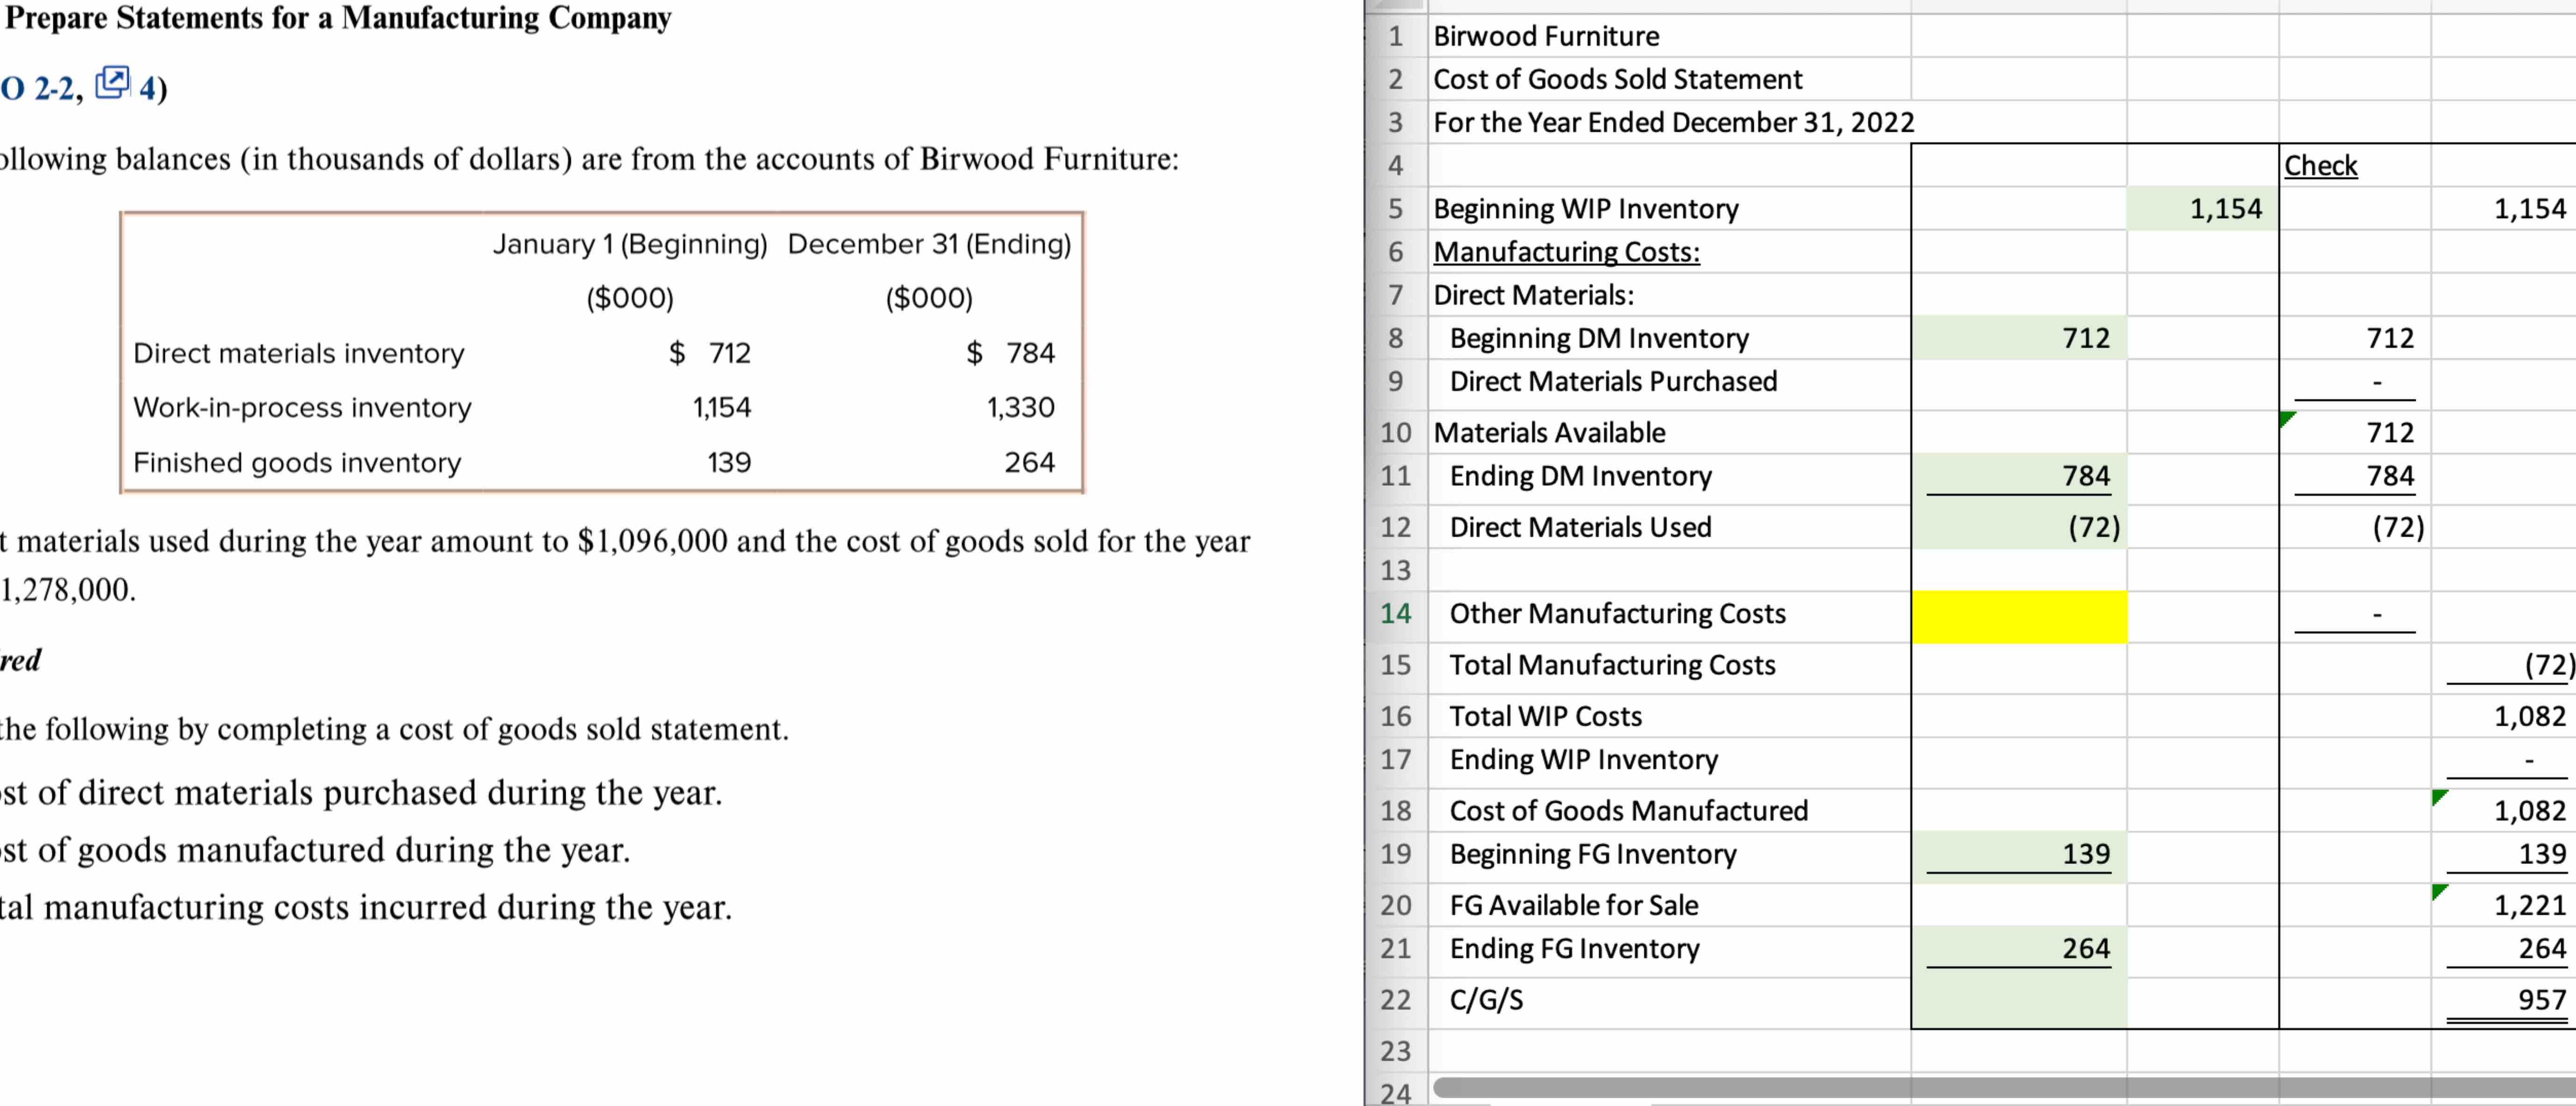Click the empty Direct Materials Purchased cell
2576x1106 pixels.
[2019, 381]
